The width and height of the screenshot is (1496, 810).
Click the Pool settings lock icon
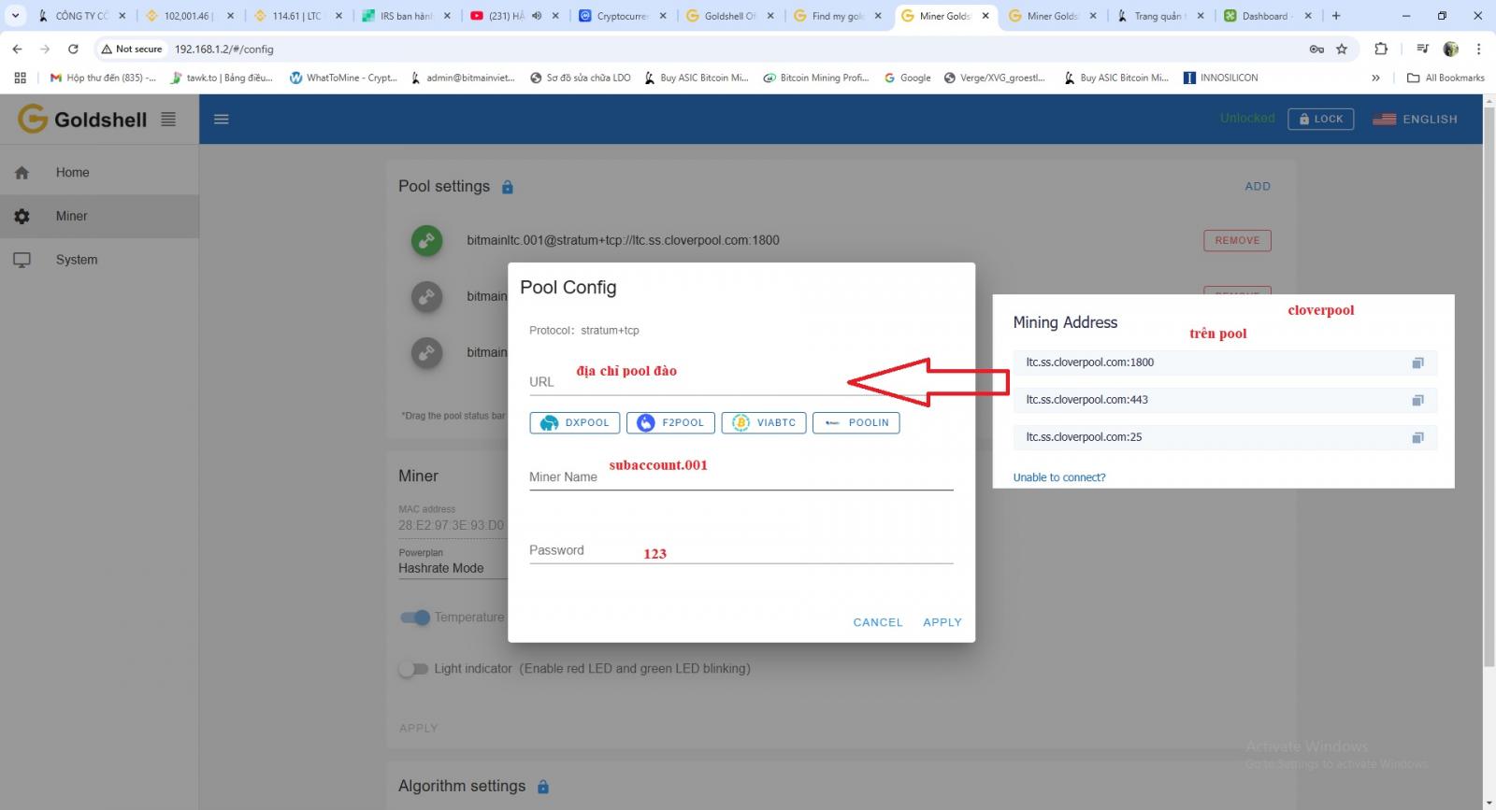[508, 187]
